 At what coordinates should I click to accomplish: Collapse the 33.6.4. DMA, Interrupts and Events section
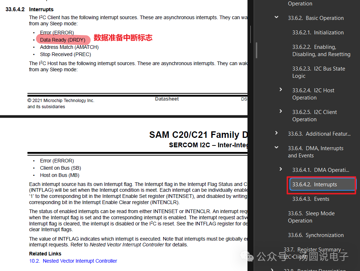276,148
